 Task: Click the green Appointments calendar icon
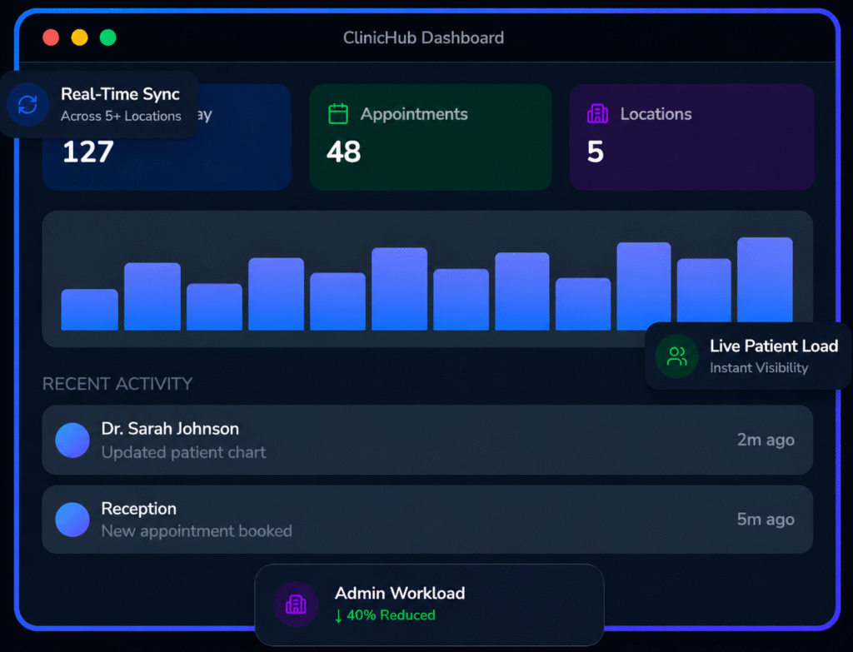click(337, 114)
